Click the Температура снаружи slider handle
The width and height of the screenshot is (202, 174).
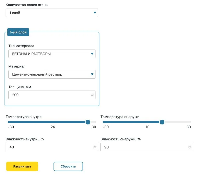pyautogui.click(x=162, y=122)
